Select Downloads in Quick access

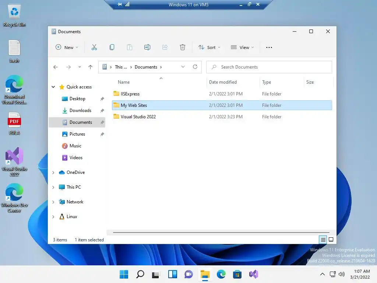pyautogui.click(x=77, y=111)
